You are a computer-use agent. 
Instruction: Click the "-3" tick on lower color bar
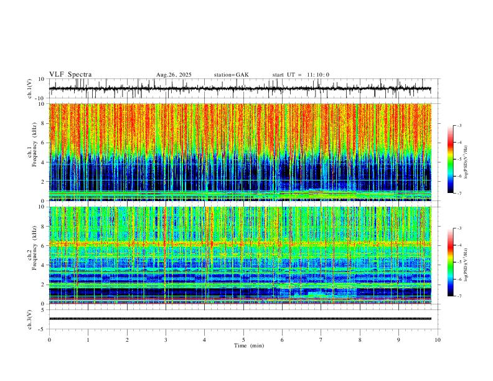pyautogui.click(x=459, y=228)
